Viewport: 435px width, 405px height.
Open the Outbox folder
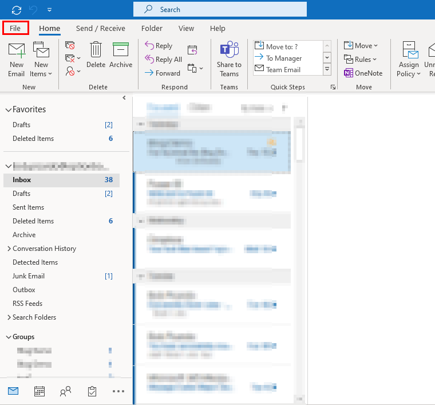pos(62,290)
